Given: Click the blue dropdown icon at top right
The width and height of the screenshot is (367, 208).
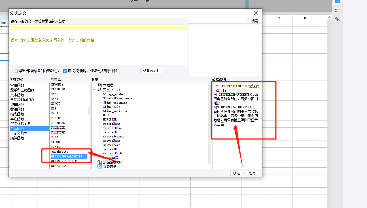Looking at the screenshot, I should tap(338, 1).
